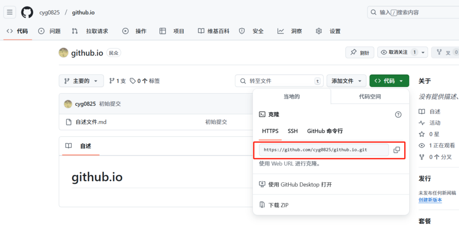459x225 pixels.
Task: Open the hamburger navigation menu
Action: tap(10, 12)
